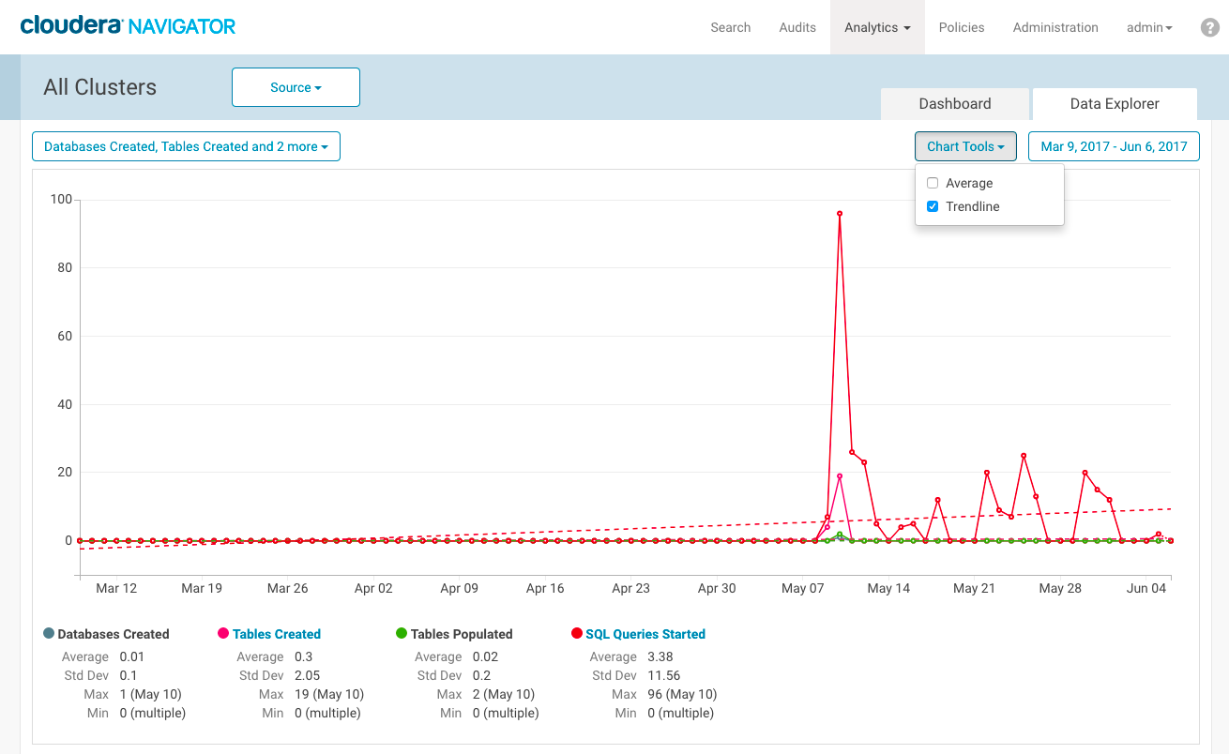Image resolution: width=1229 pixels, height=754 pixels.
Task: Open the Chart Tools dropdown
Action: tap(965, 146)
